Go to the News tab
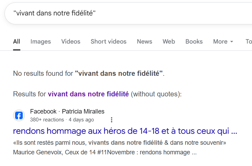Image resolution: width=252 pixels, height=166 pixels. tap(144, 41)
